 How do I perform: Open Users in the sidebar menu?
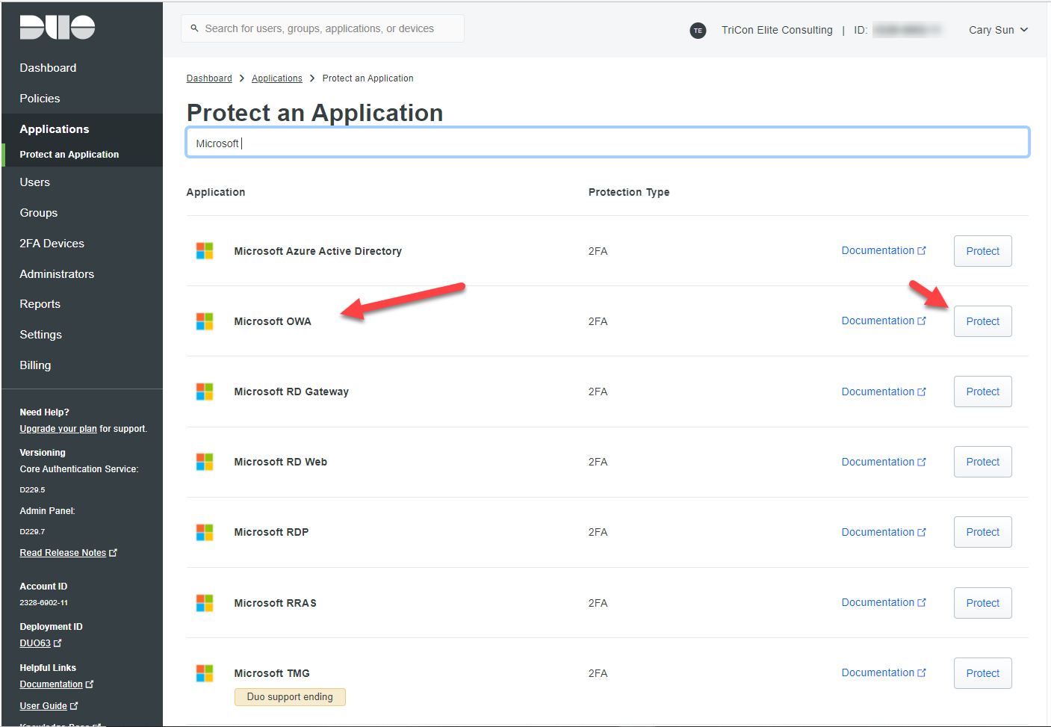pyautogui.click(x=35, y=182)
